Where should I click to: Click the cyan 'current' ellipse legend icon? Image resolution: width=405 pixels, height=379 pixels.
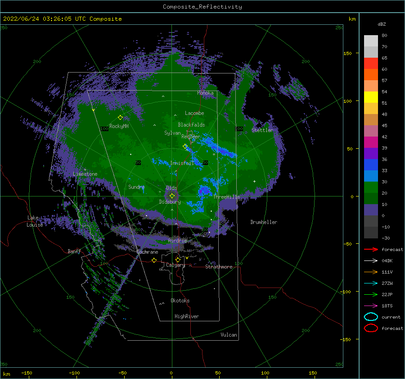pos(371,317)
